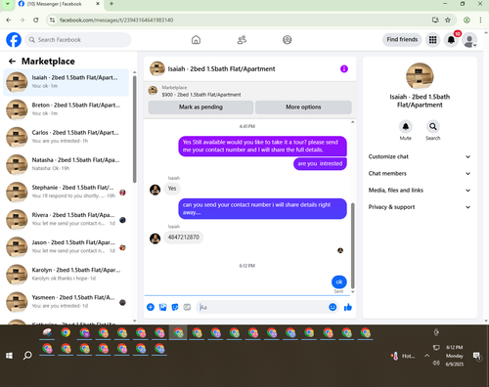Viewport: 489px width, 387px height.
Task: Open a new Chrome tab
Action: tap(111, 4)
